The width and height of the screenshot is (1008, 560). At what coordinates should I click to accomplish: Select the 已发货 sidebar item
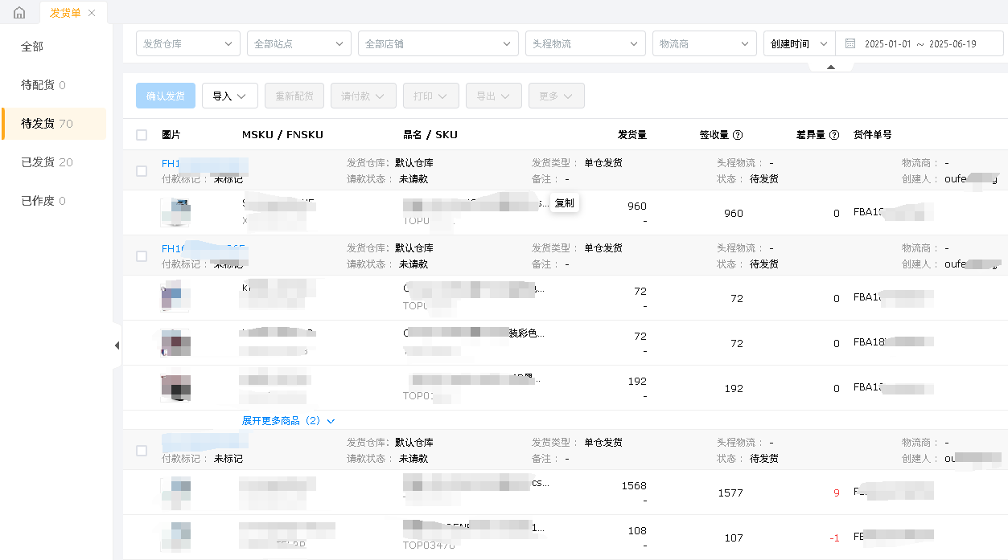point(47,162)
